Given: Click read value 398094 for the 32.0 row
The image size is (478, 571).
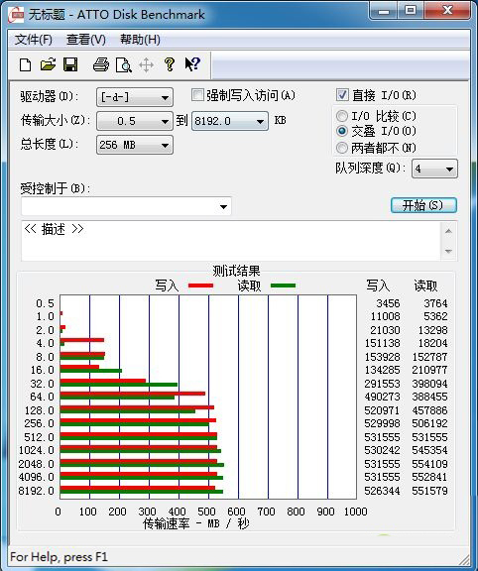Looking at the screenshot, I should click(x=429, y=384).
